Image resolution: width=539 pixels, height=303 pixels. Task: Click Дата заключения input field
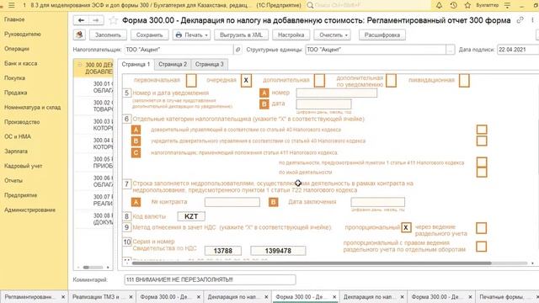[378, 202]
